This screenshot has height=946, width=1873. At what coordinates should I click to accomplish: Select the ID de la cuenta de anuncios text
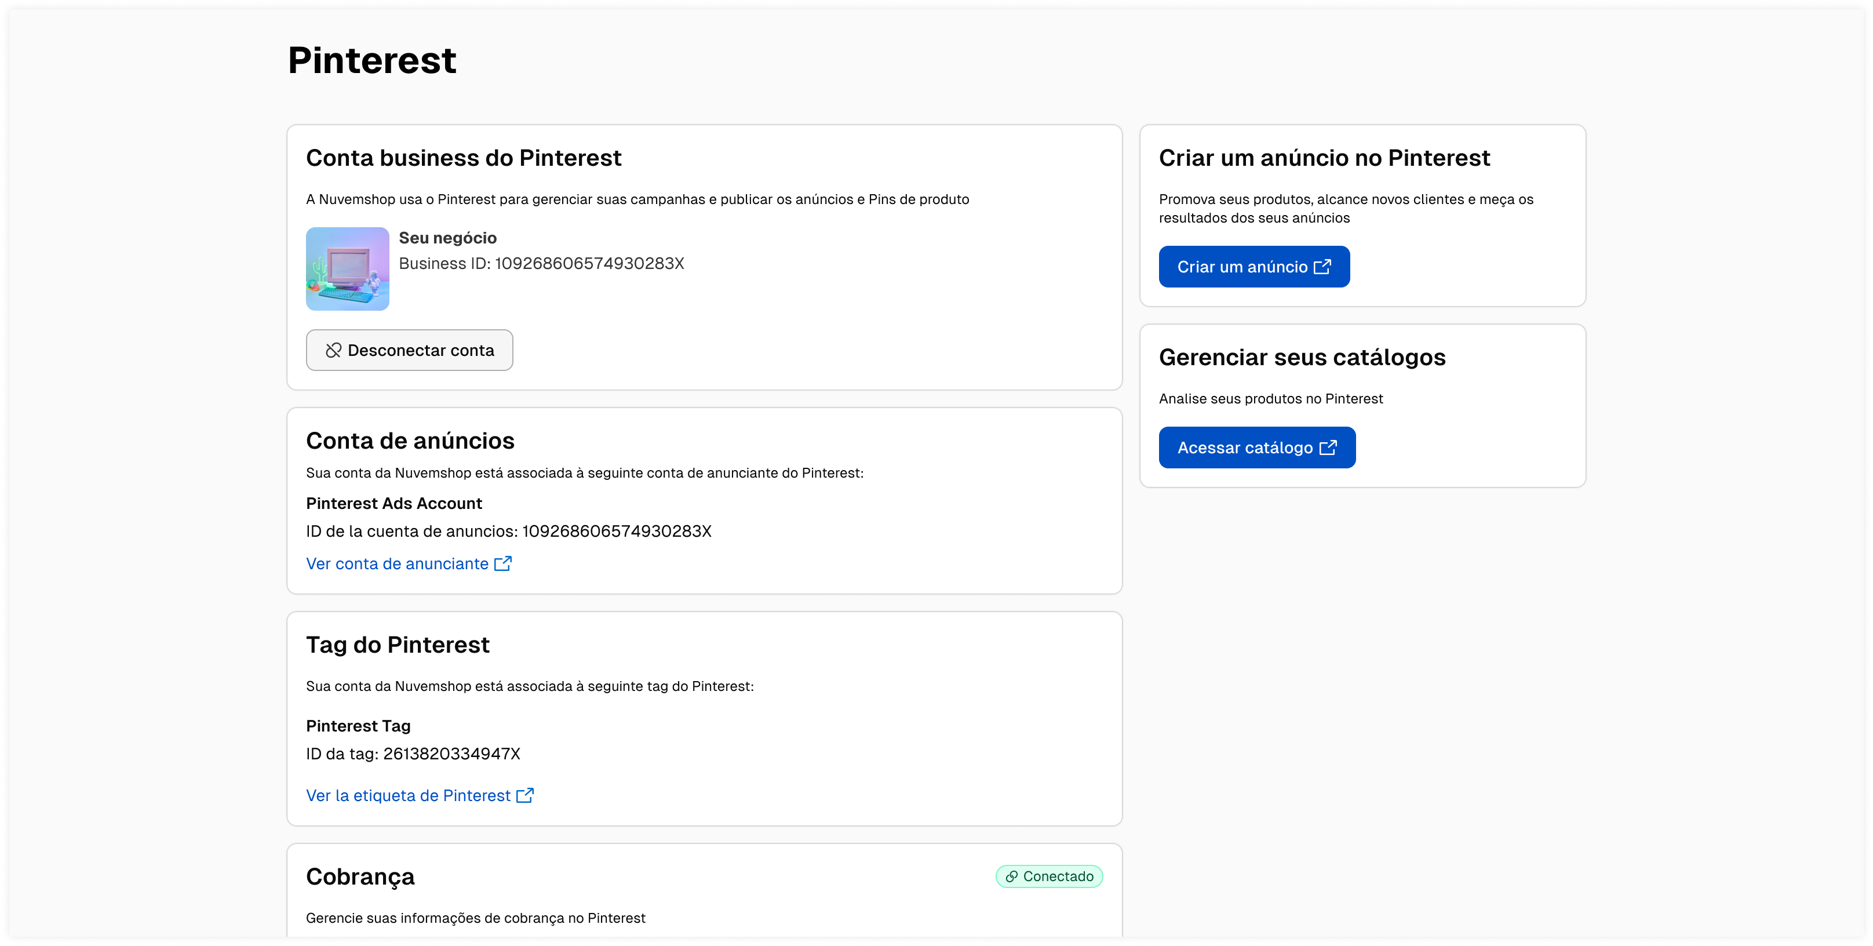509,532
